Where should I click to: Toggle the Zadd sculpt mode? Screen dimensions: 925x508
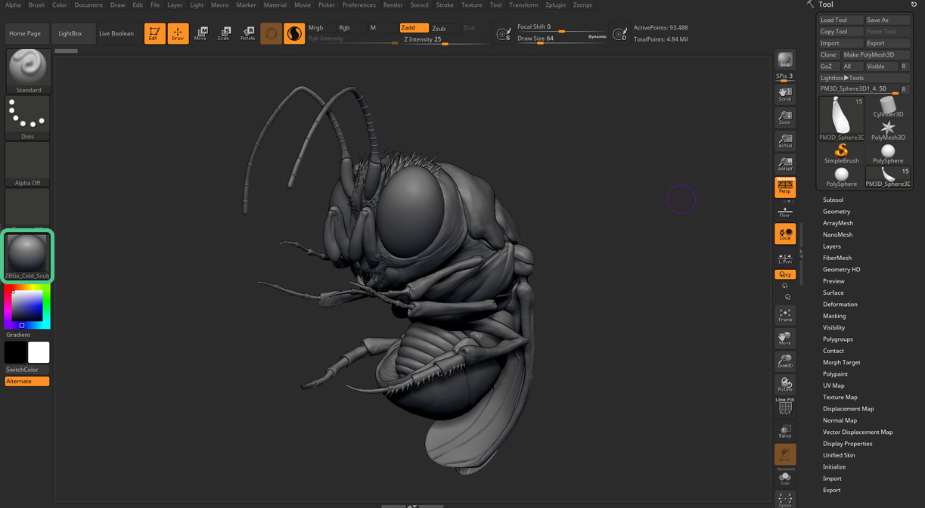click(x=414, y=28)
